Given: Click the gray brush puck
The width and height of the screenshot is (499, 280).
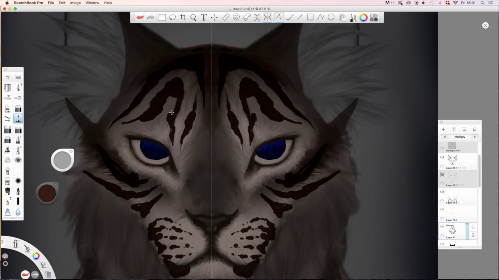Looking at the screenshot, I should [x=62, y=160].
